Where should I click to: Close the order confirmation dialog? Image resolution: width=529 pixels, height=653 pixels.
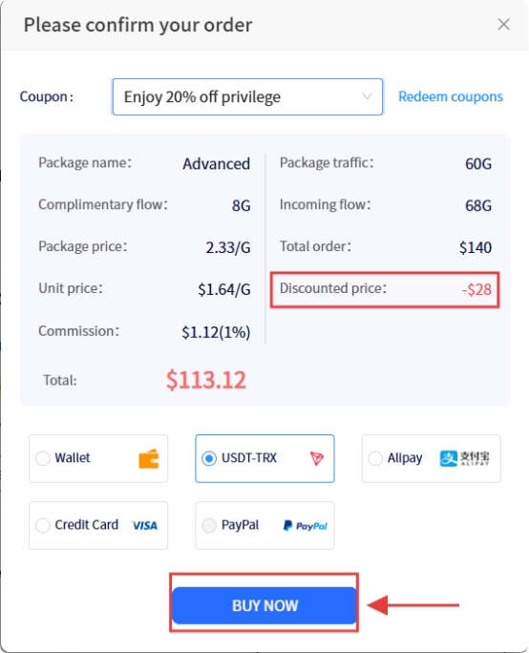coord(503,24)
